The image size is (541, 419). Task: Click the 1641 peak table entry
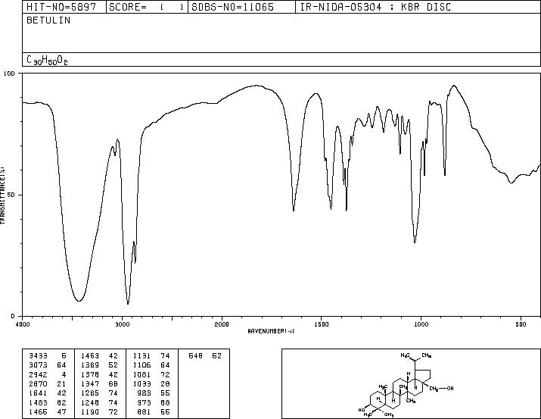(x=47, y=393)
